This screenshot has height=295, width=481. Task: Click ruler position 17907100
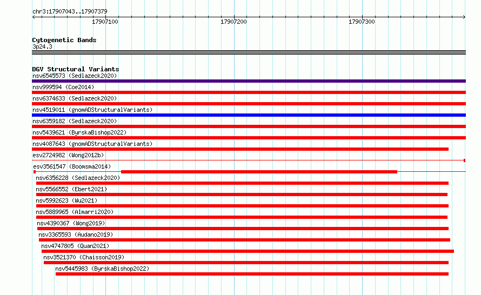point(105,22)
